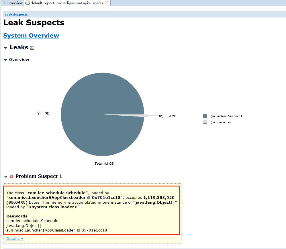
Task: Collapse the Overview subsection
Action: coord(5,60)
